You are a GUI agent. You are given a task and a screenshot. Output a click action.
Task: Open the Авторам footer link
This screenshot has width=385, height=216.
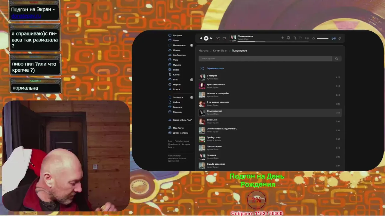tap(186, 144)
